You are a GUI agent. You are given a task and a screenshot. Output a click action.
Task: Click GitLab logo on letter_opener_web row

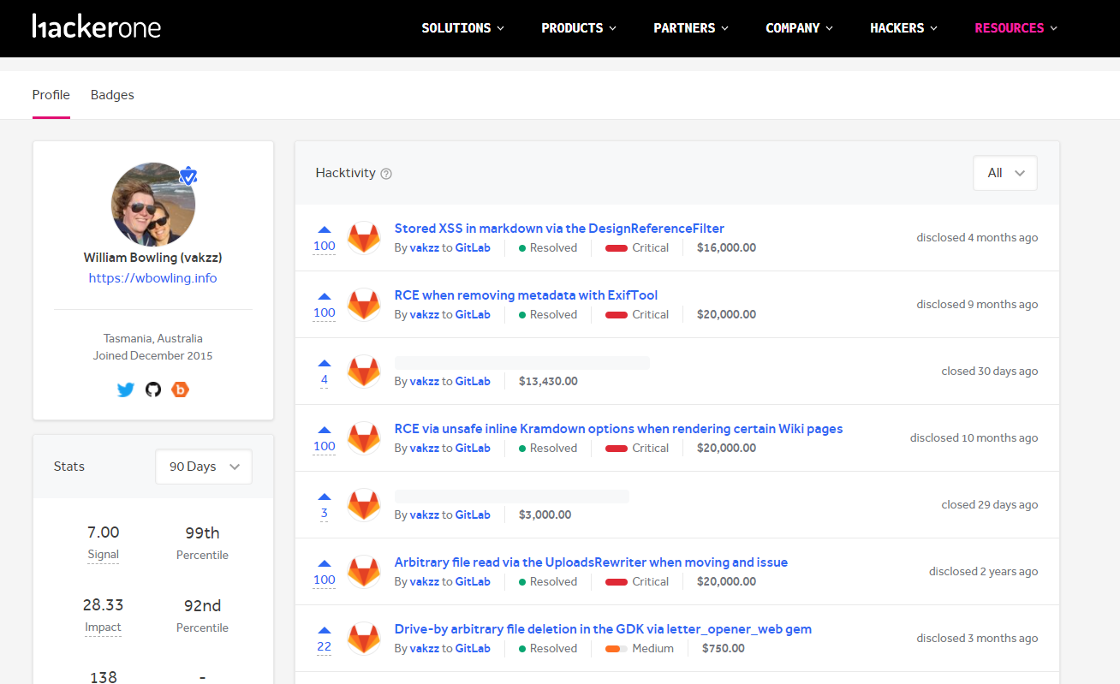coord(364,639)
